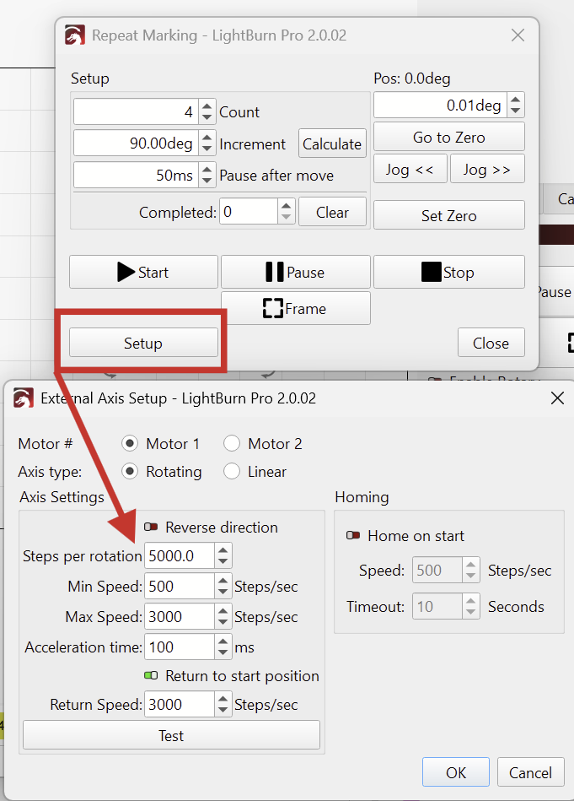
Task: Select Linear axis type
Action: (x=232, y=471)
